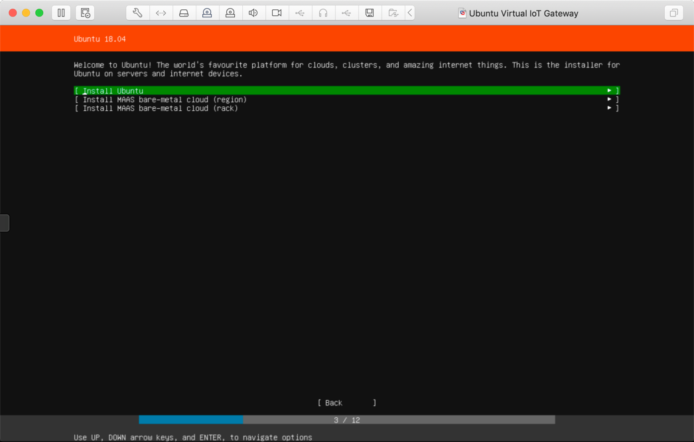Click the green full-screen window button

[x=39, y=13]
